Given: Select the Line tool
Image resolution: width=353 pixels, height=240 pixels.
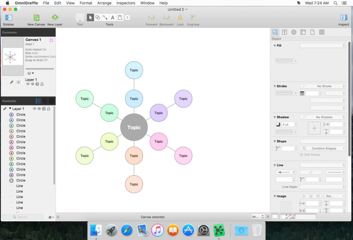Looking at the screenshot, I should (x=105, y=17).
